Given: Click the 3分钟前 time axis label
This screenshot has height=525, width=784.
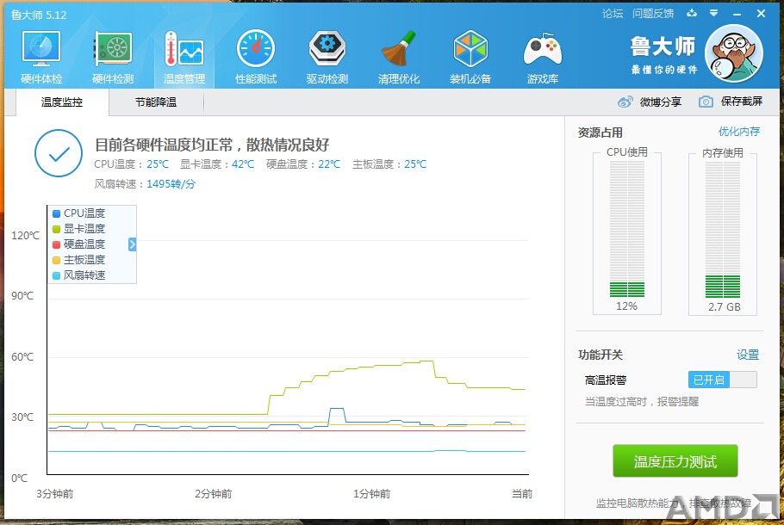Looking at the screenshot, I should point(55,493).
